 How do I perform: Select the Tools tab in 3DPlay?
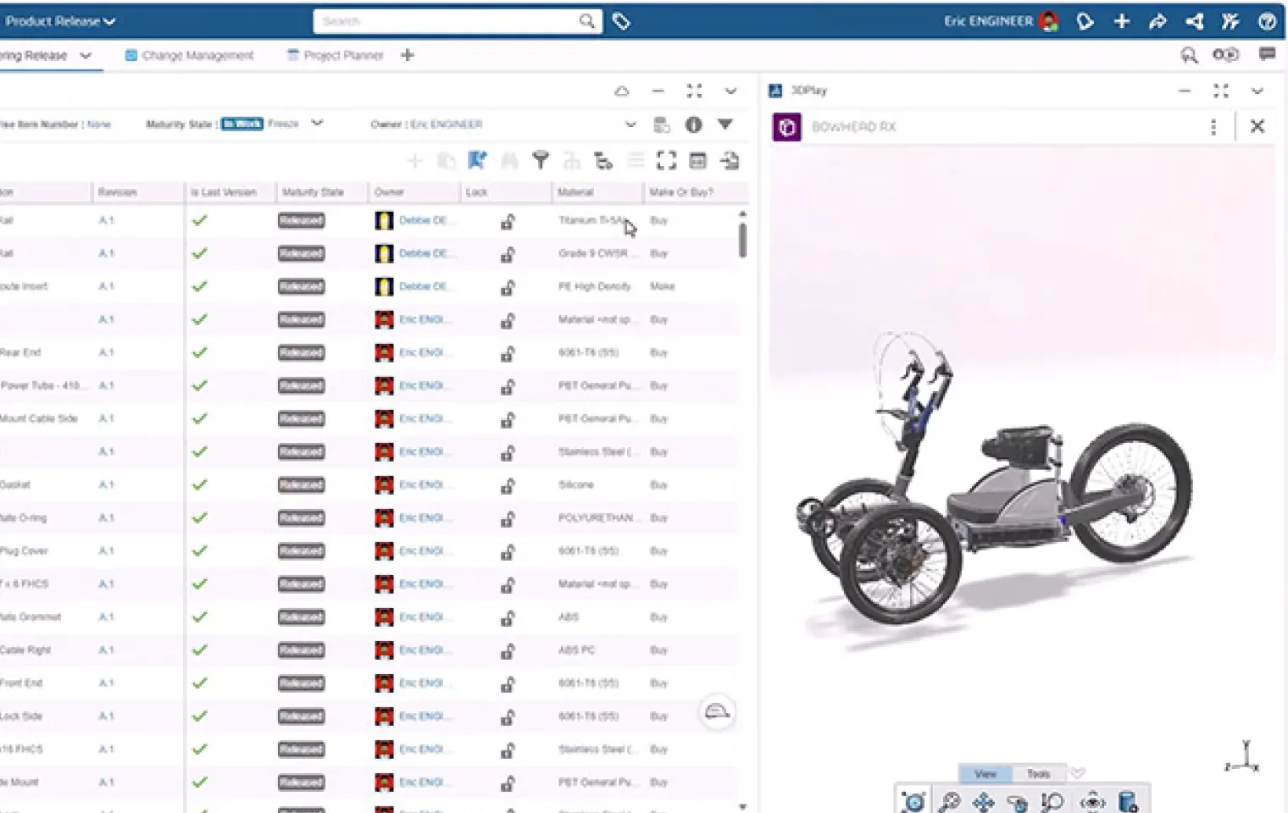click(x=1038, y=774)
